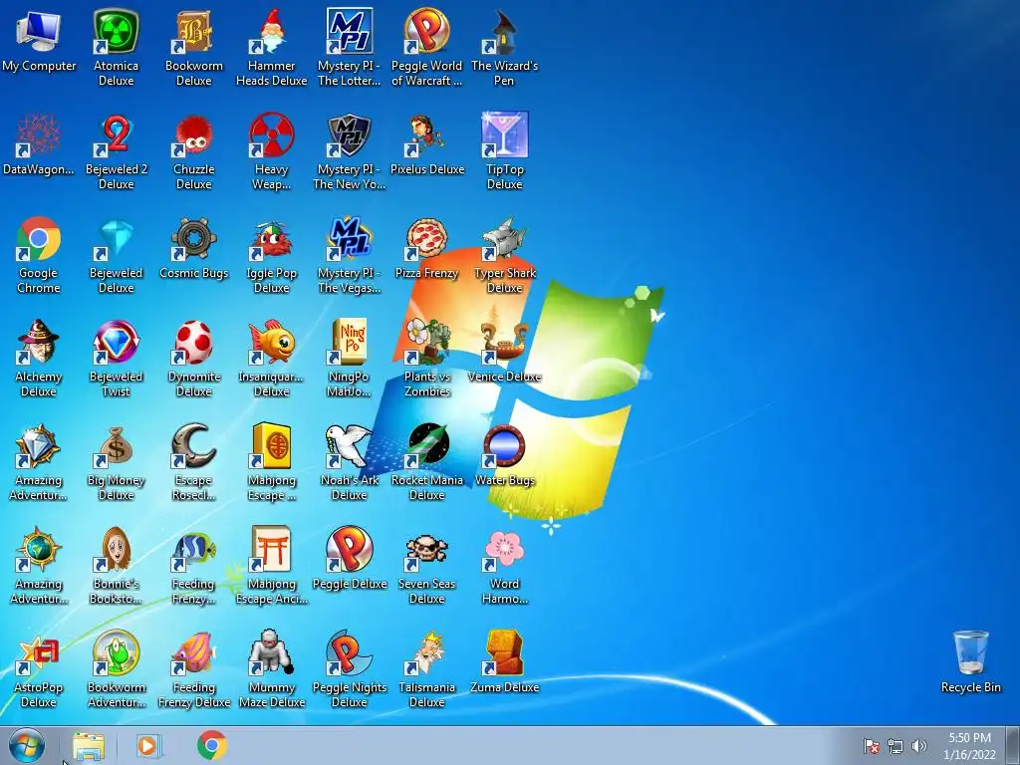Click the Mummy Maze Deluxe shortcut
This screenshot has height=765, width=1020.
pos(271,653)
